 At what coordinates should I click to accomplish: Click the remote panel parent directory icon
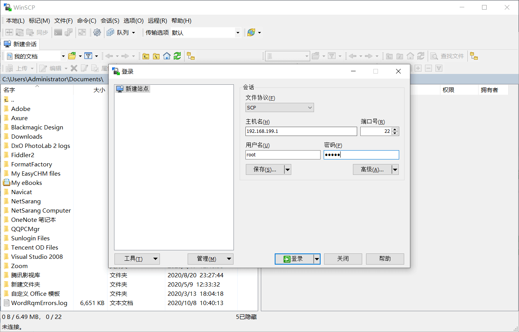tap(390, 56)
